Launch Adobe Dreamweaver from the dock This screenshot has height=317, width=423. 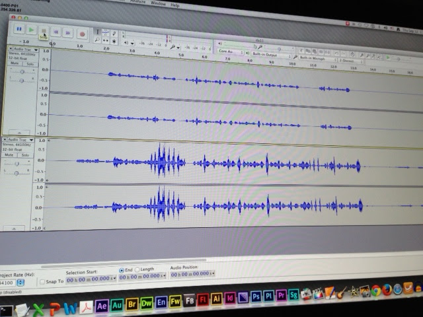point(146,303)
